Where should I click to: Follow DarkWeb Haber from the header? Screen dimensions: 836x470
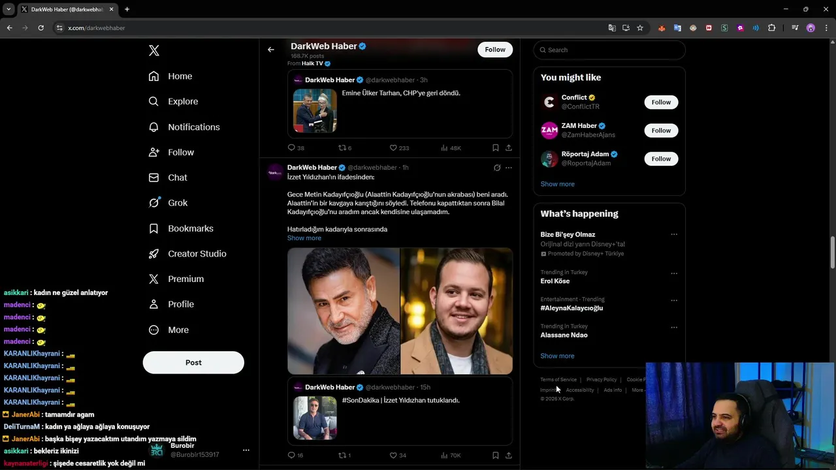(x=495, y=50)
